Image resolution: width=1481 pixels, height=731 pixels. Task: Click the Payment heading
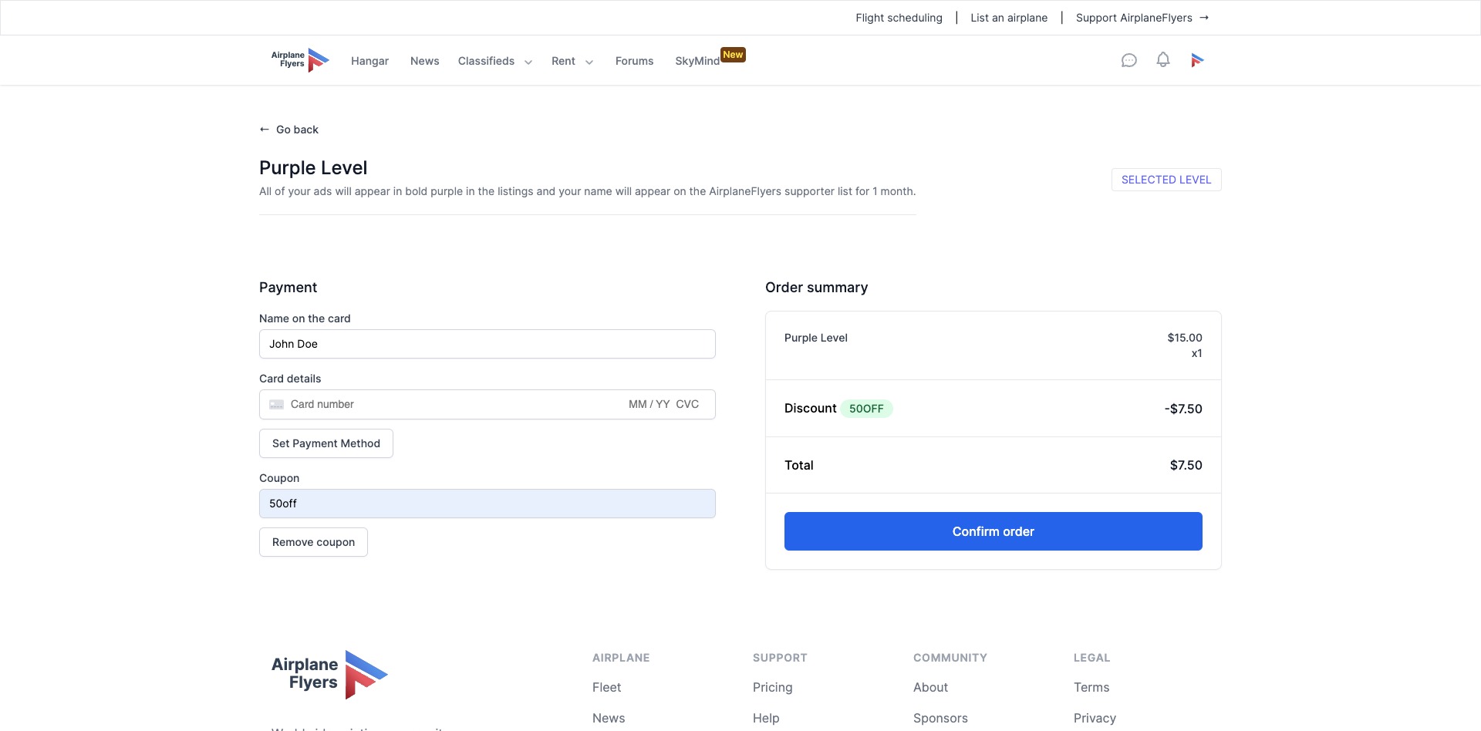[288, 288]
